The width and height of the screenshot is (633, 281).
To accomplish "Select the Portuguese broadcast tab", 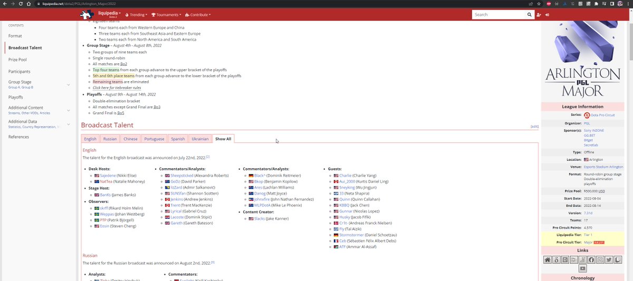I will coord(154,139).
